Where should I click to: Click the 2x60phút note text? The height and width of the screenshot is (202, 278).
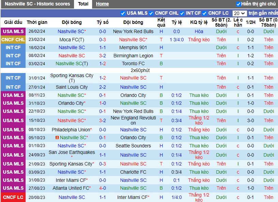(x=140, y=70)
